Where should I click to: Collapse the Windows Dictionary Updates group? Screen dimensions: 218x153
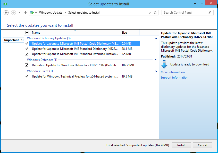(156, 38)
